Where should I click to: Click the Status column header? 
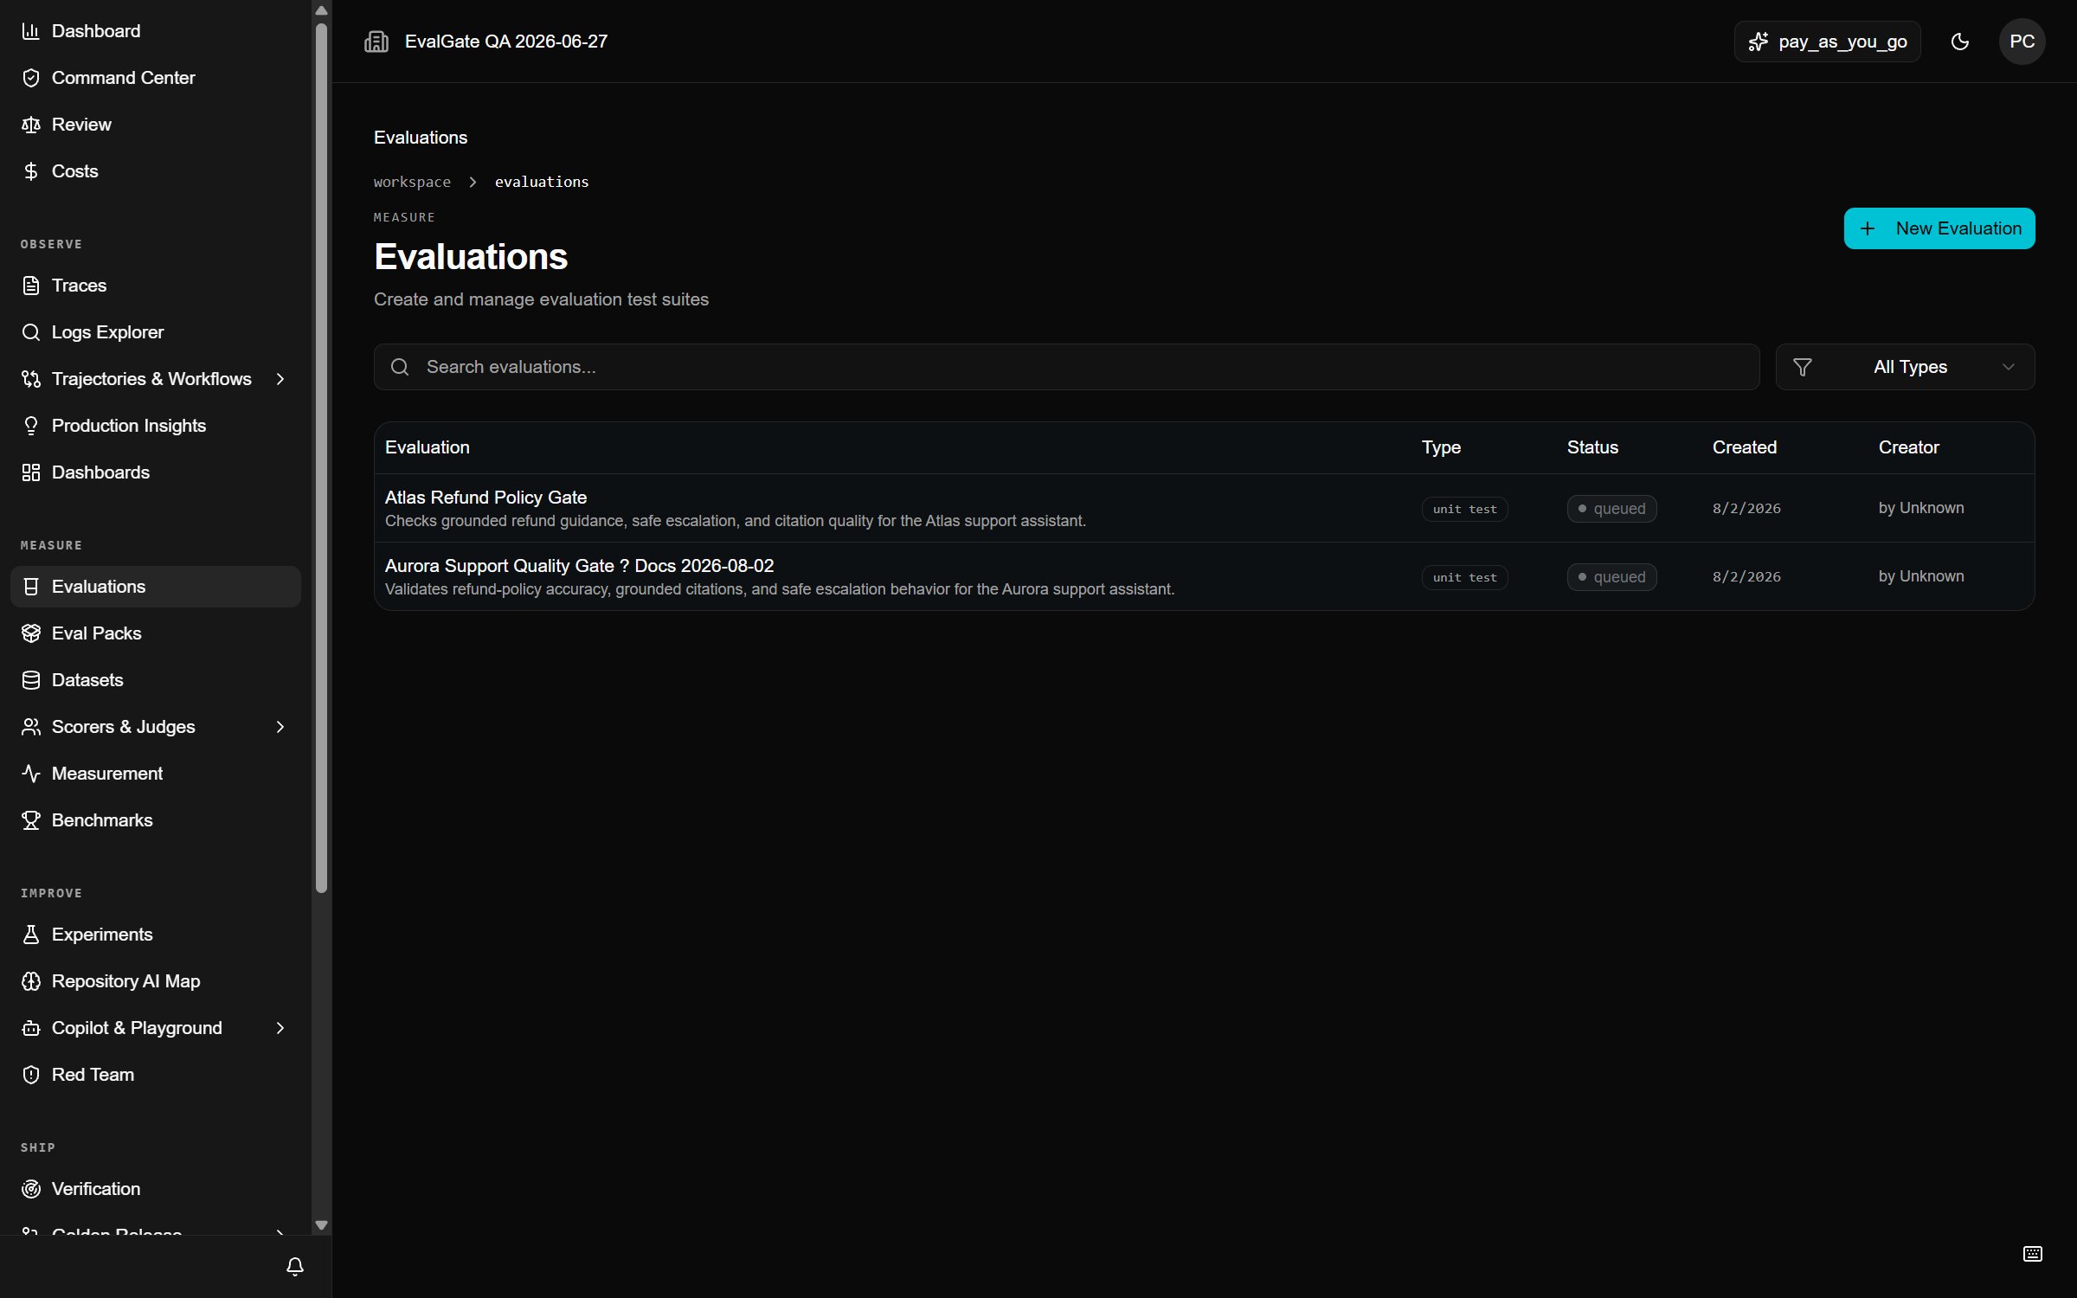[x=1592, y=447]
